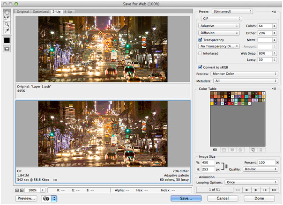Open the GIF file format dropdown
Viewport: 283px width, 205px height.
221,19
